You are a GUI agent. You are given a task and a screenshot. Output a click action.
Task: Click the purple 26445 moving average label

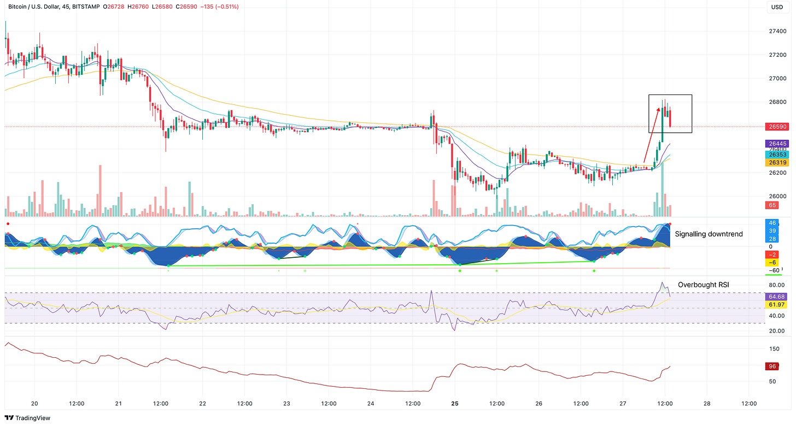[776, 144]
